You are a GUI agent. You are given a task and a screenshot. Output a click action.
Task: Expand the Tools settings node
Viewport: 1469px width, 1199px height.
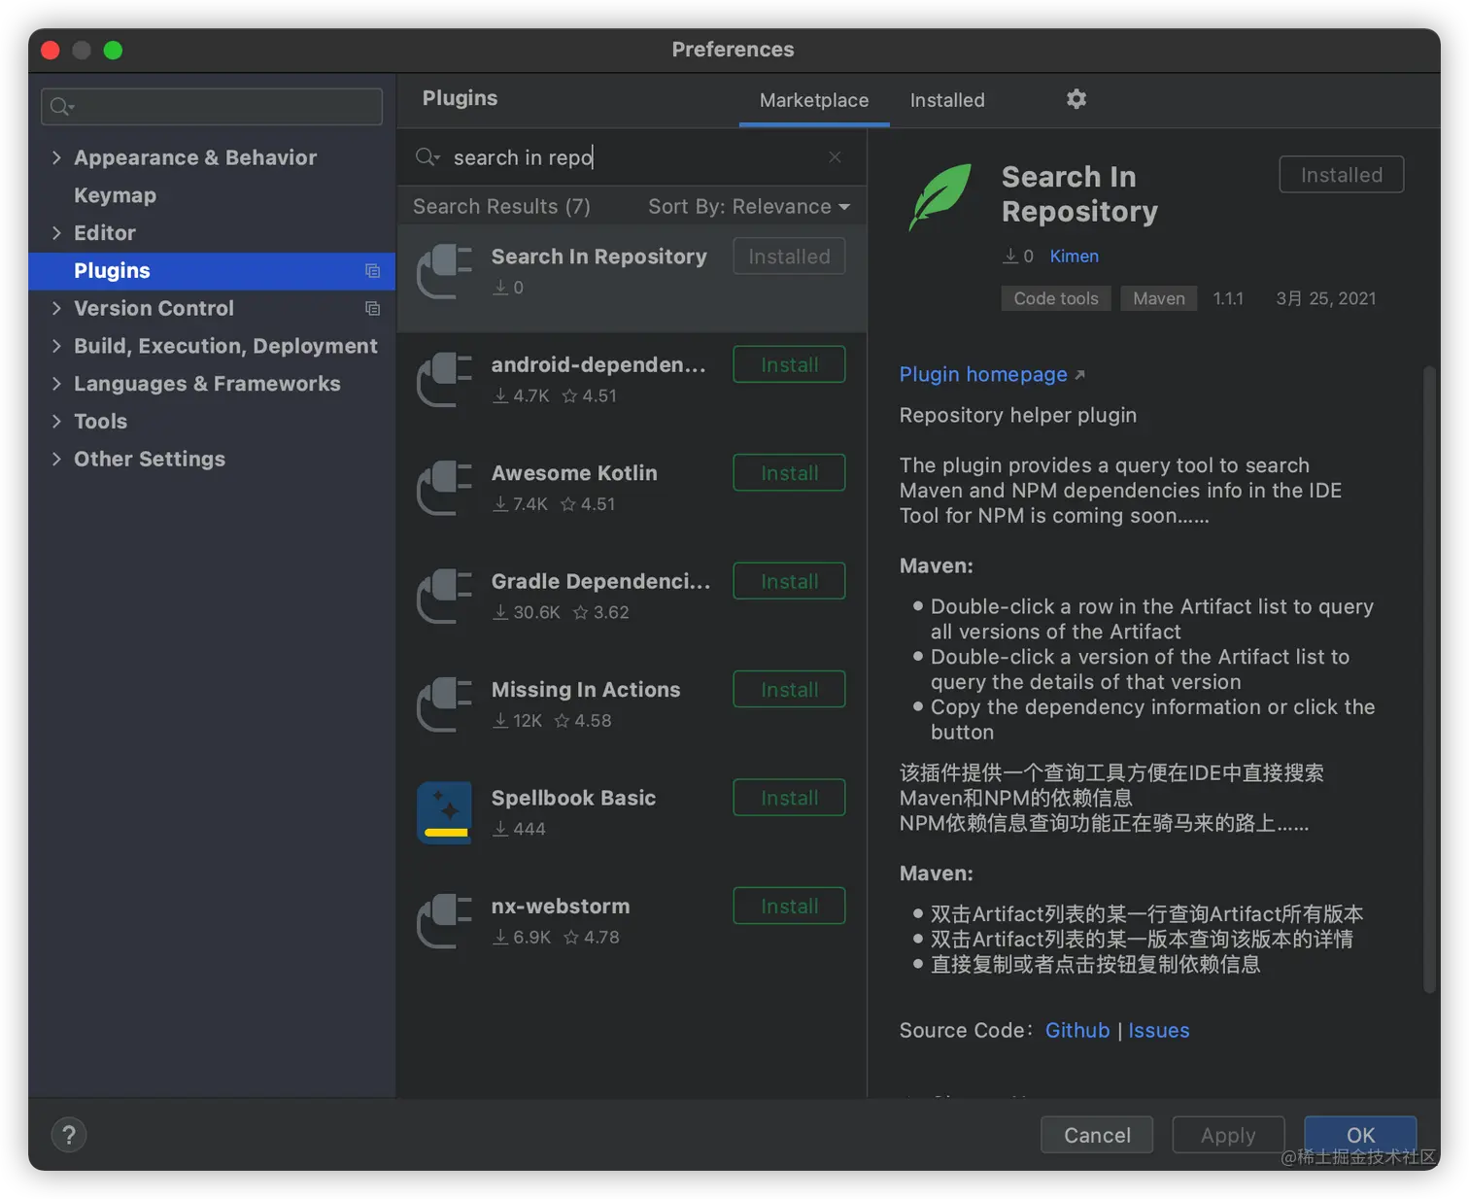[x=56, y=421]
